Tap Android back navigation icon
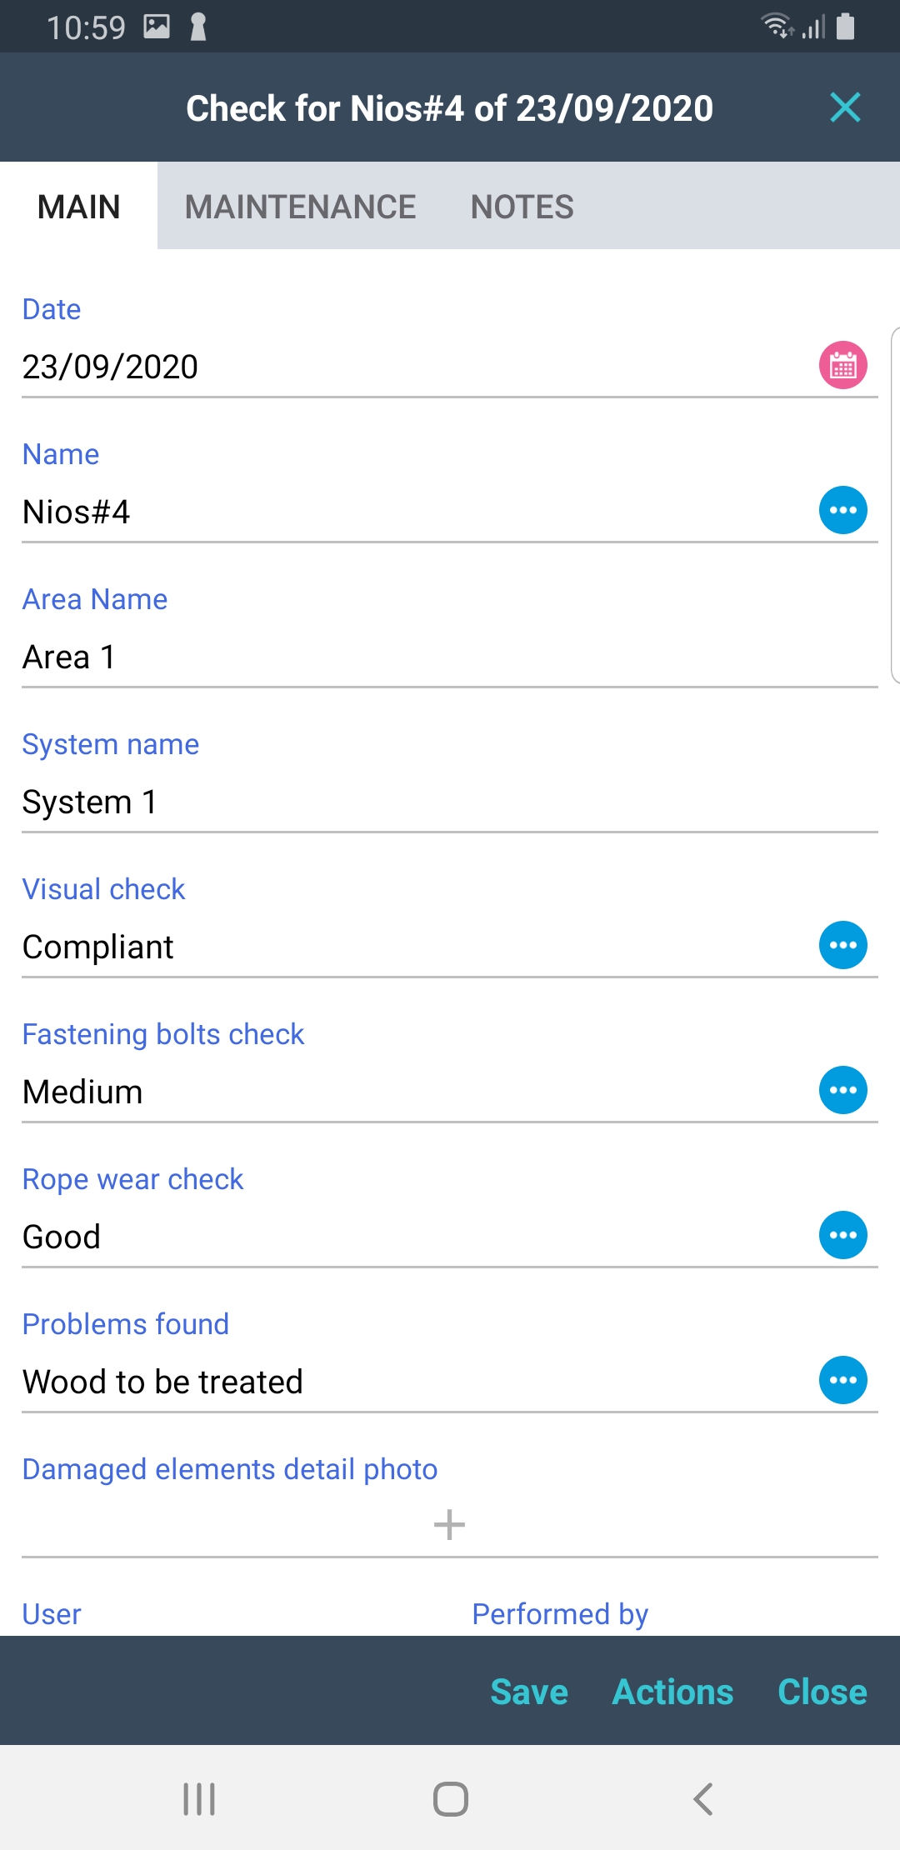The height and width of the screenshot is (1850, 900). [702, 1799]
